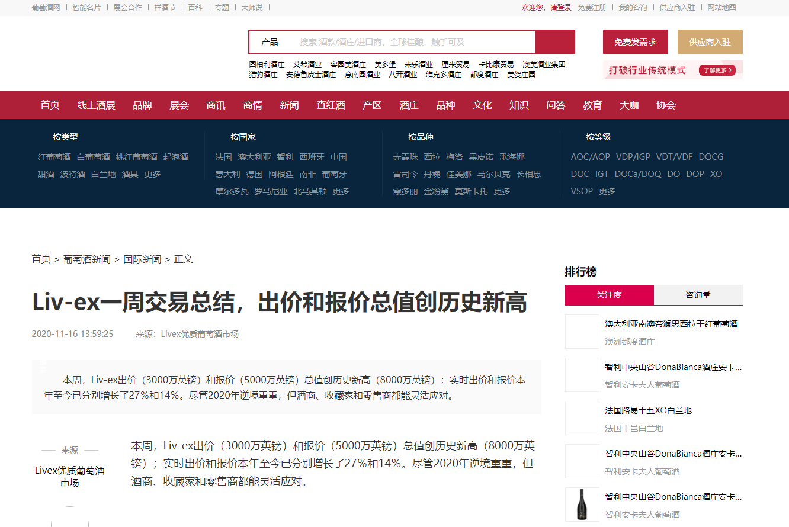789x527 pixels.
Task: Open 线上酒展 in the navigation bar
Action: click(x=96, y=105)
